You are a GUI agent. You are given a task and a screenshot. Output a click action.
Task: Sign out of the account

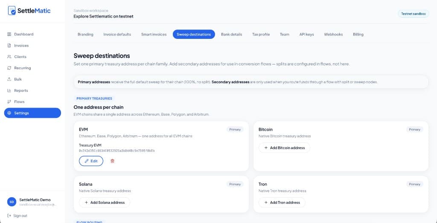pyautogui.click(x=17, y=216)
